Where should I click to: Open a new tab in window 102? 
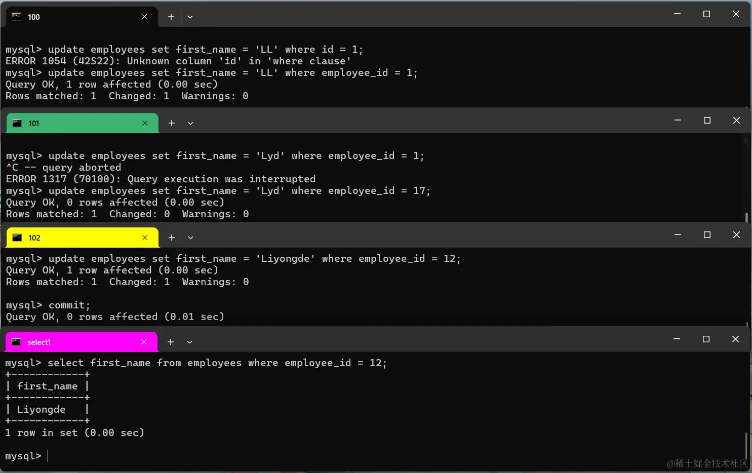pos(172,238)
